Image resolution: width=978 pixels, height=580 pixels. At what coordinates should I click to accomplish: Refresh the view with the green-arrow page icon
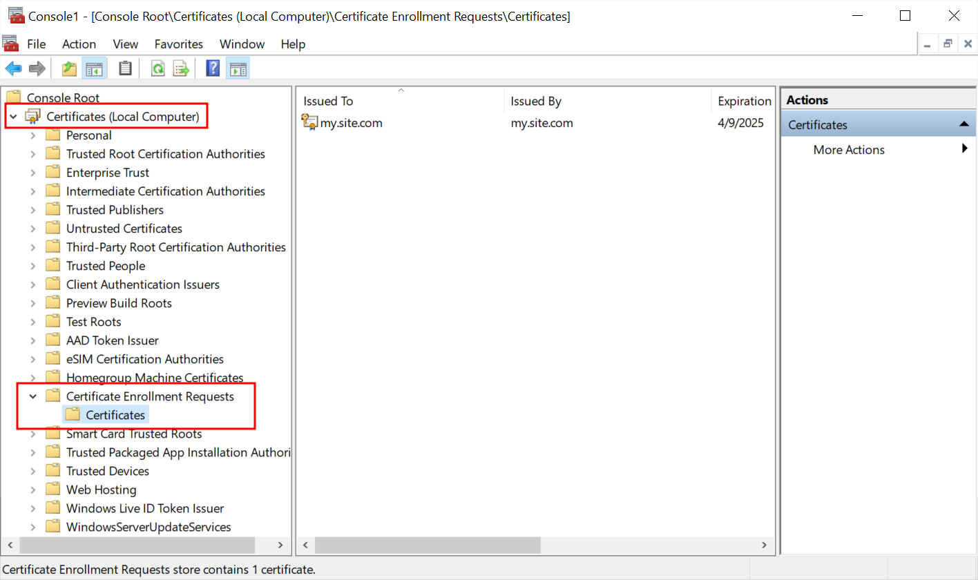158,68
